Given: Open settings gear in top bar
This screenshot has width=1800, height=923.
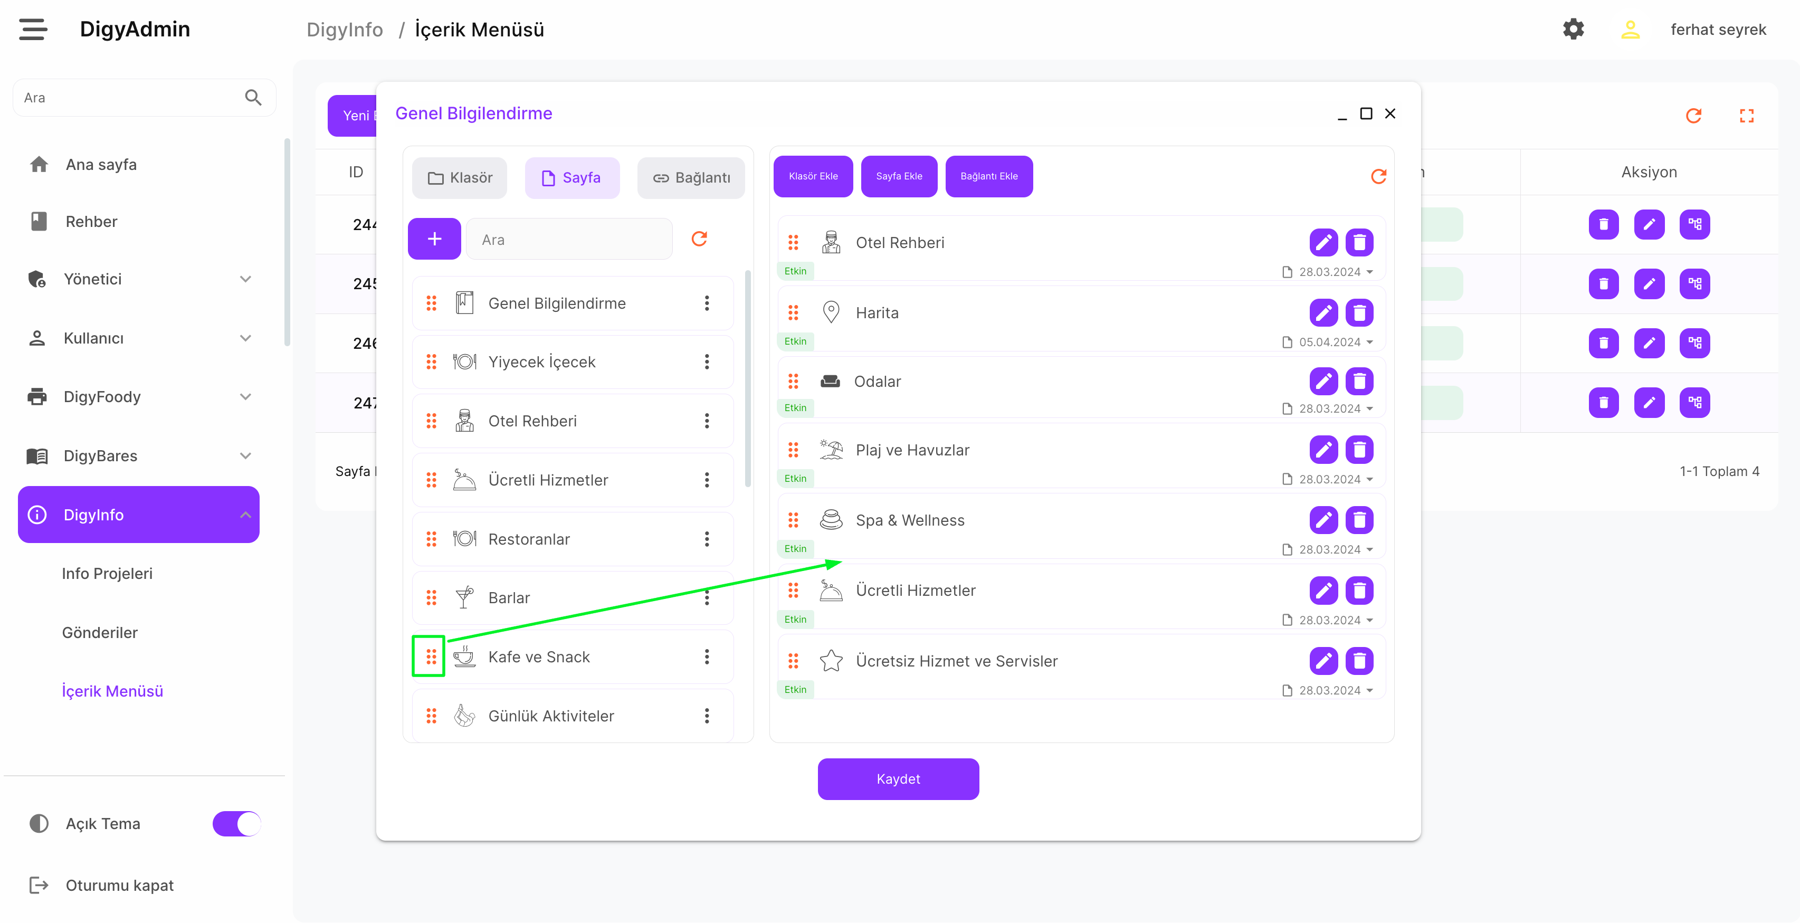Looking at the screenshot, I should 1573,30.
